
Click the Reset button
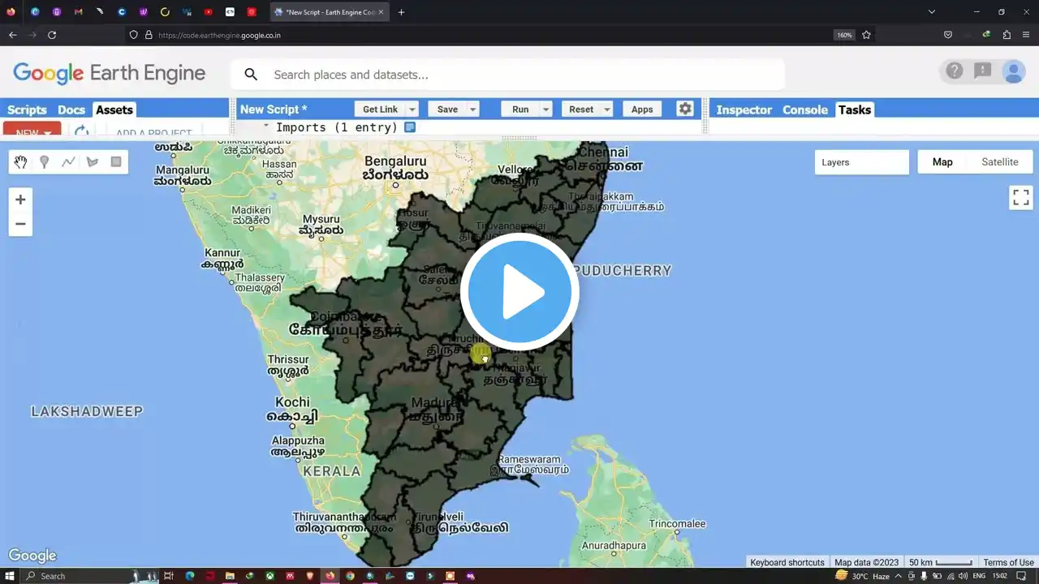coord(581,109)
